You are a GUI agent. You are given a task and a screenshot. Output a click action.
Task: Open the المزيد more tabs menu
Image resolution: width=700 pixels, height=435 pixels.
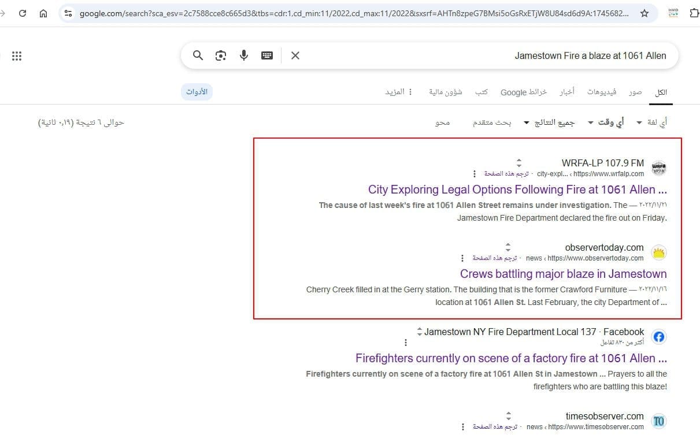point(399,92)
